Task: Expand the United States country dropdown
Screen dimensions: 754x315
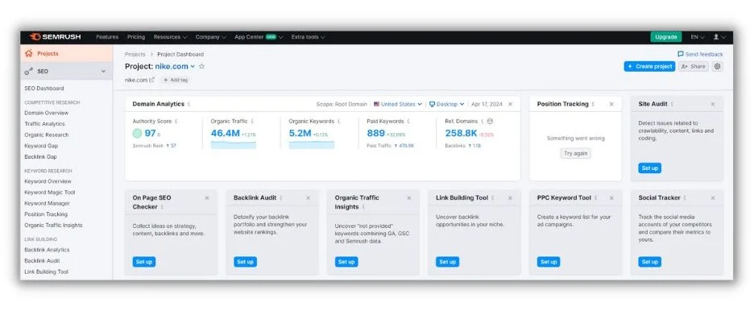Action: click(398, 104)
